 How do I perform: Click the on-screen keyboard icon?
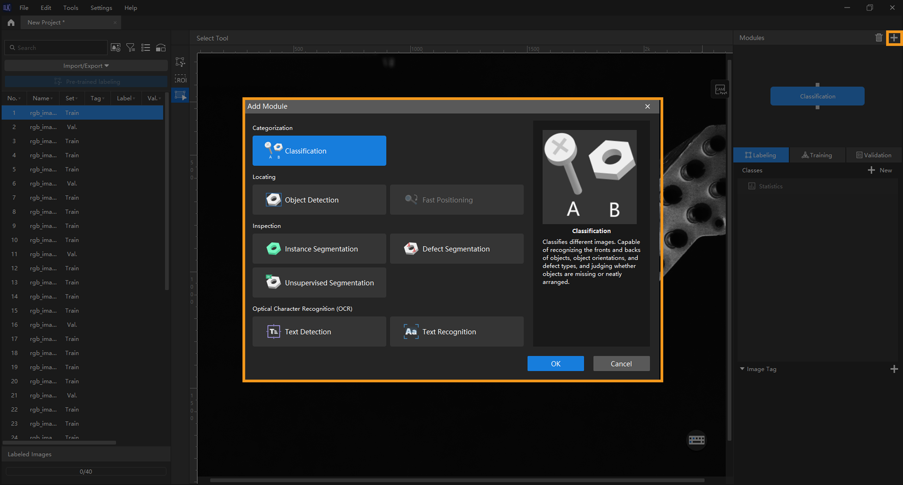[x=696, y=440]
